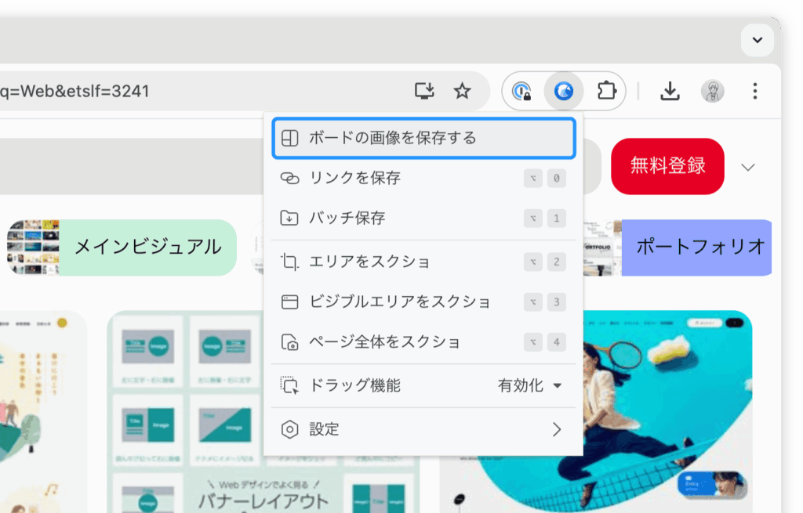Click the red 無料登録 button

point(667,166)
